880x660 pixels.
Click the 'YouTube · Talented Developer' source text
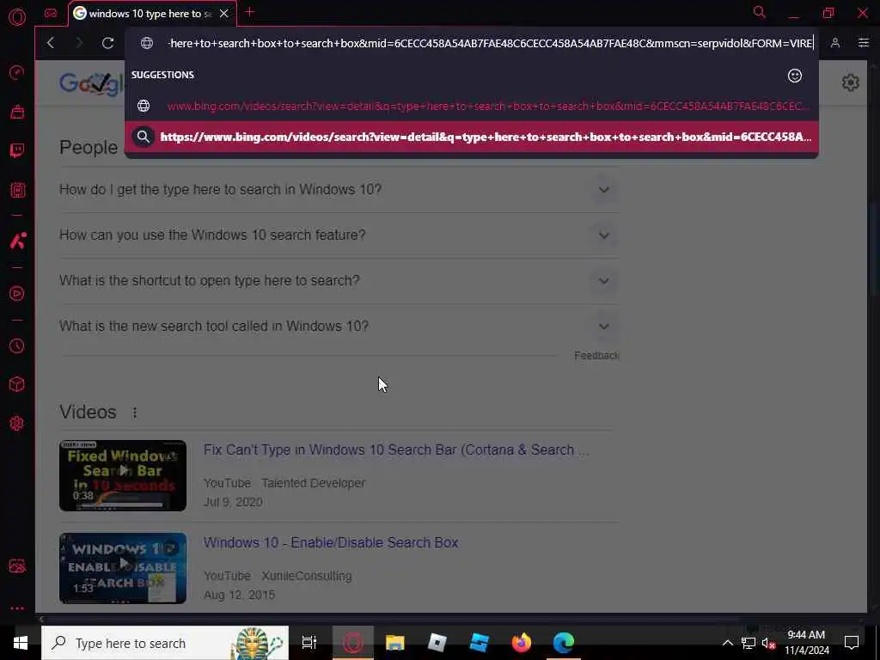[284, 483]
